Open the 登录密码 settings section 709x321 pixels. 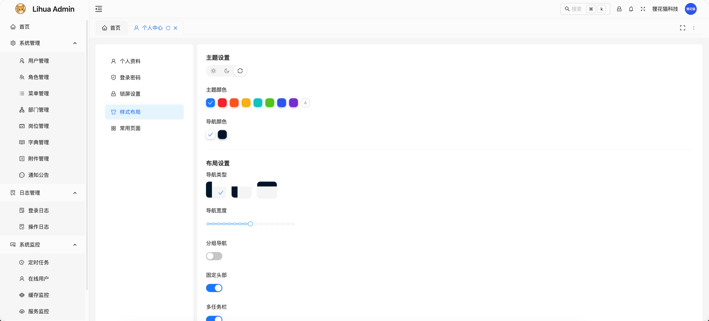[144, 78]
